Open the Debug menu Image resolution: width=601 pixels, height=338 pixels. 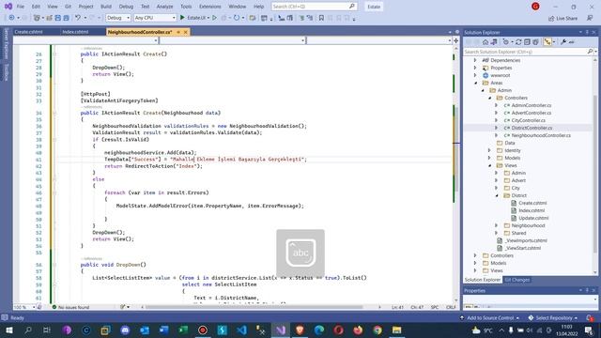pyautogui.click(x=126, y=7)
